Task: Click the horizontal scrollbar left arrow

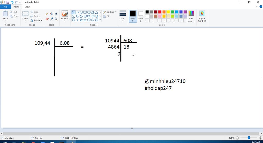Action: pyautogui.click(x=2, y=134)
